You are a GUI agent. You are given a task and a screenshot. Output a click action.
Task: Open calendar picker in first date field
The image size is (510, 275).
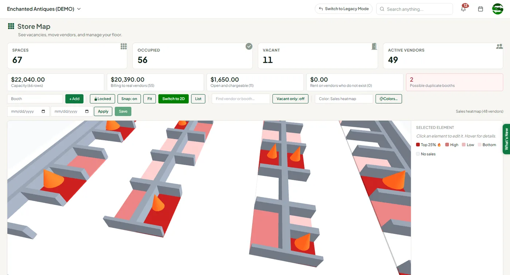coord(43,111)
